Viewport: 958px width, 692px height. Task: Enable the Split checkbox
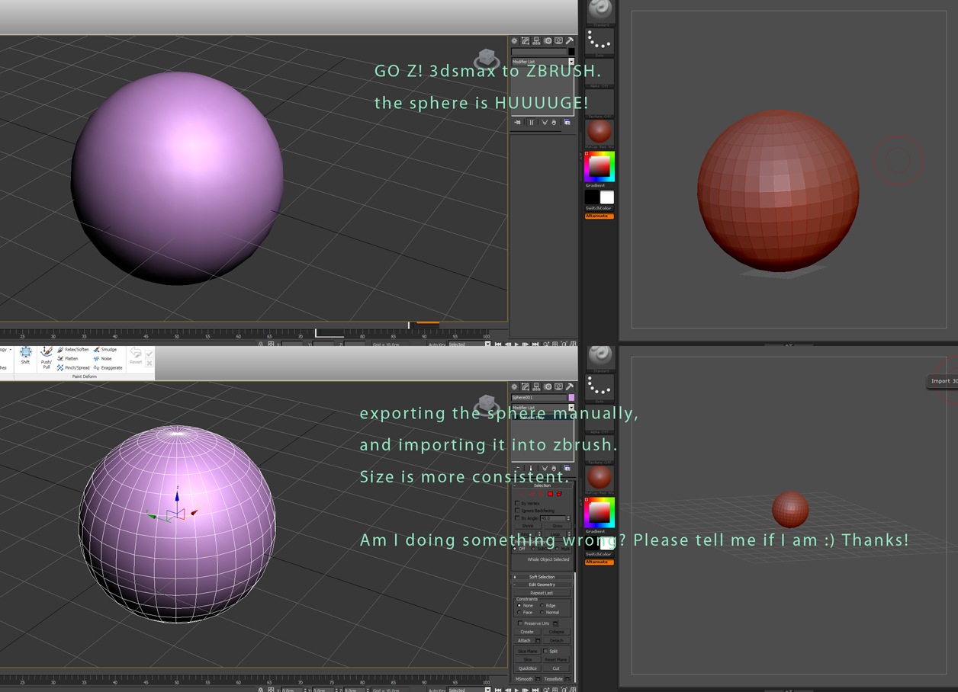[546, 652]
